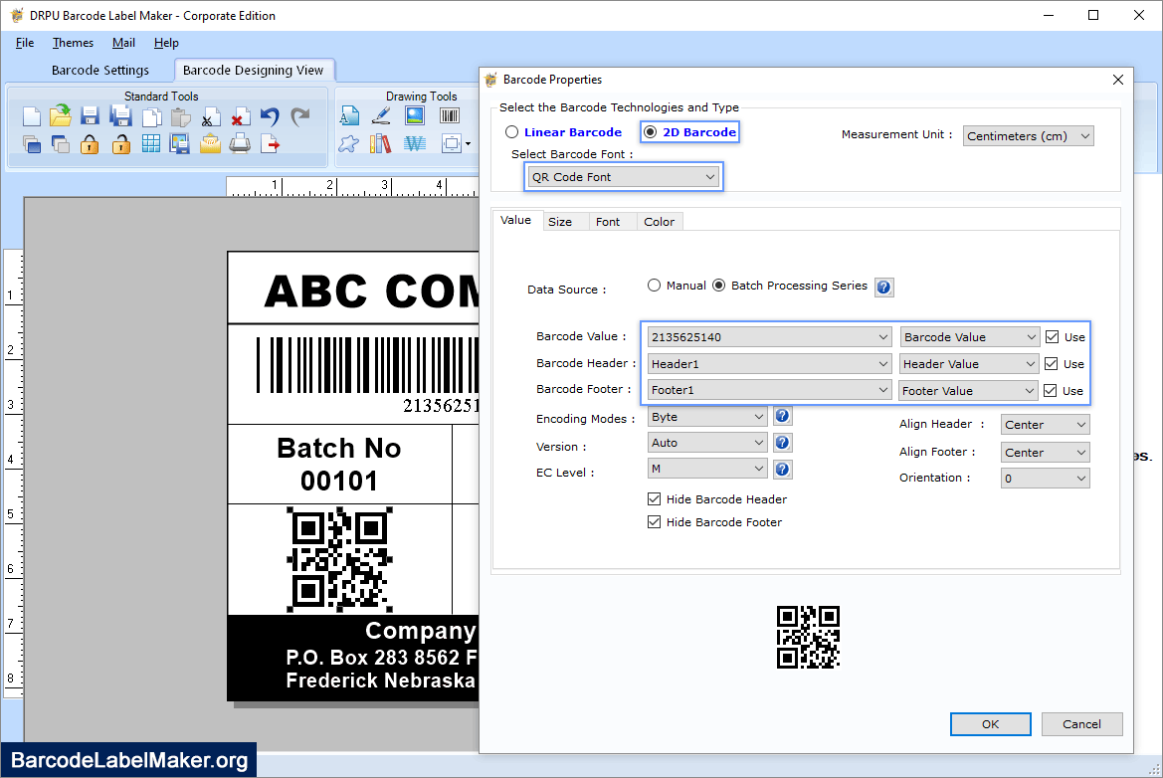The height and width of the screenshot is (778, 1163).
Task: Choose Batch Processing Series data source
Action: (718, 286)
